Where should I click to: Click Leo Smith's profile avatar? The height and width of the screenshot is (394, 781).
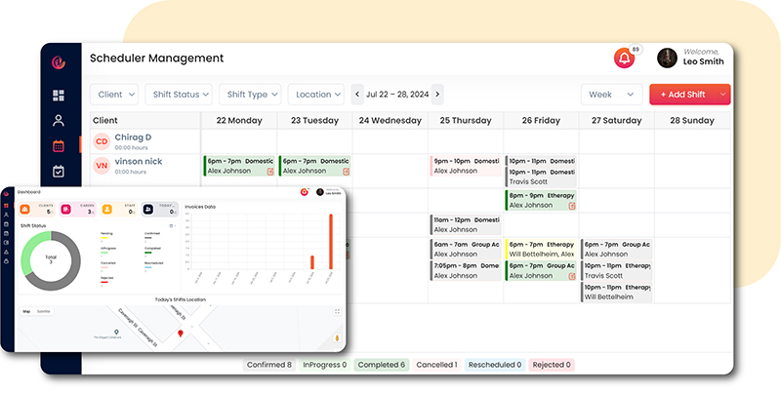(x=668, y=58)
